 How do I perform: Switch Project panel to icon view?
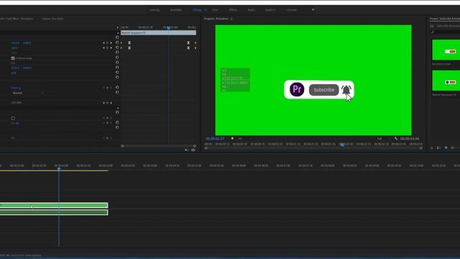coord(446,147)
